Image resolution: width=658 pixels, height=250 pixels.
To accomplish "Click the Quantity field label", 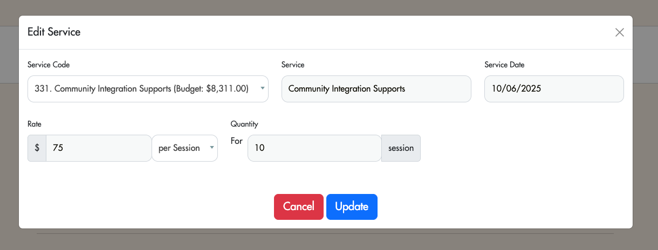I will [244, 124].
